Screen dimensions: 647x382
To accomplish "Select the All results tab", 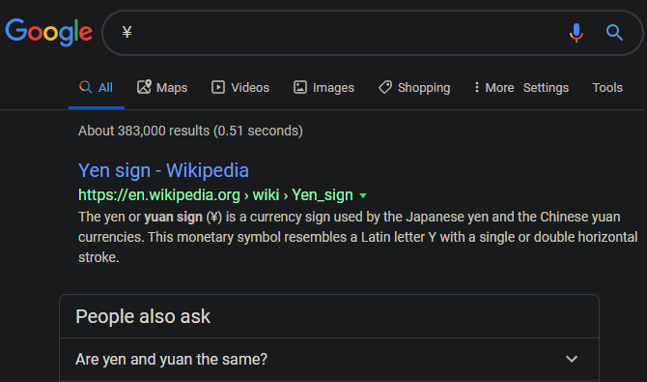I will pyautogui.click(x=97, y=87).
